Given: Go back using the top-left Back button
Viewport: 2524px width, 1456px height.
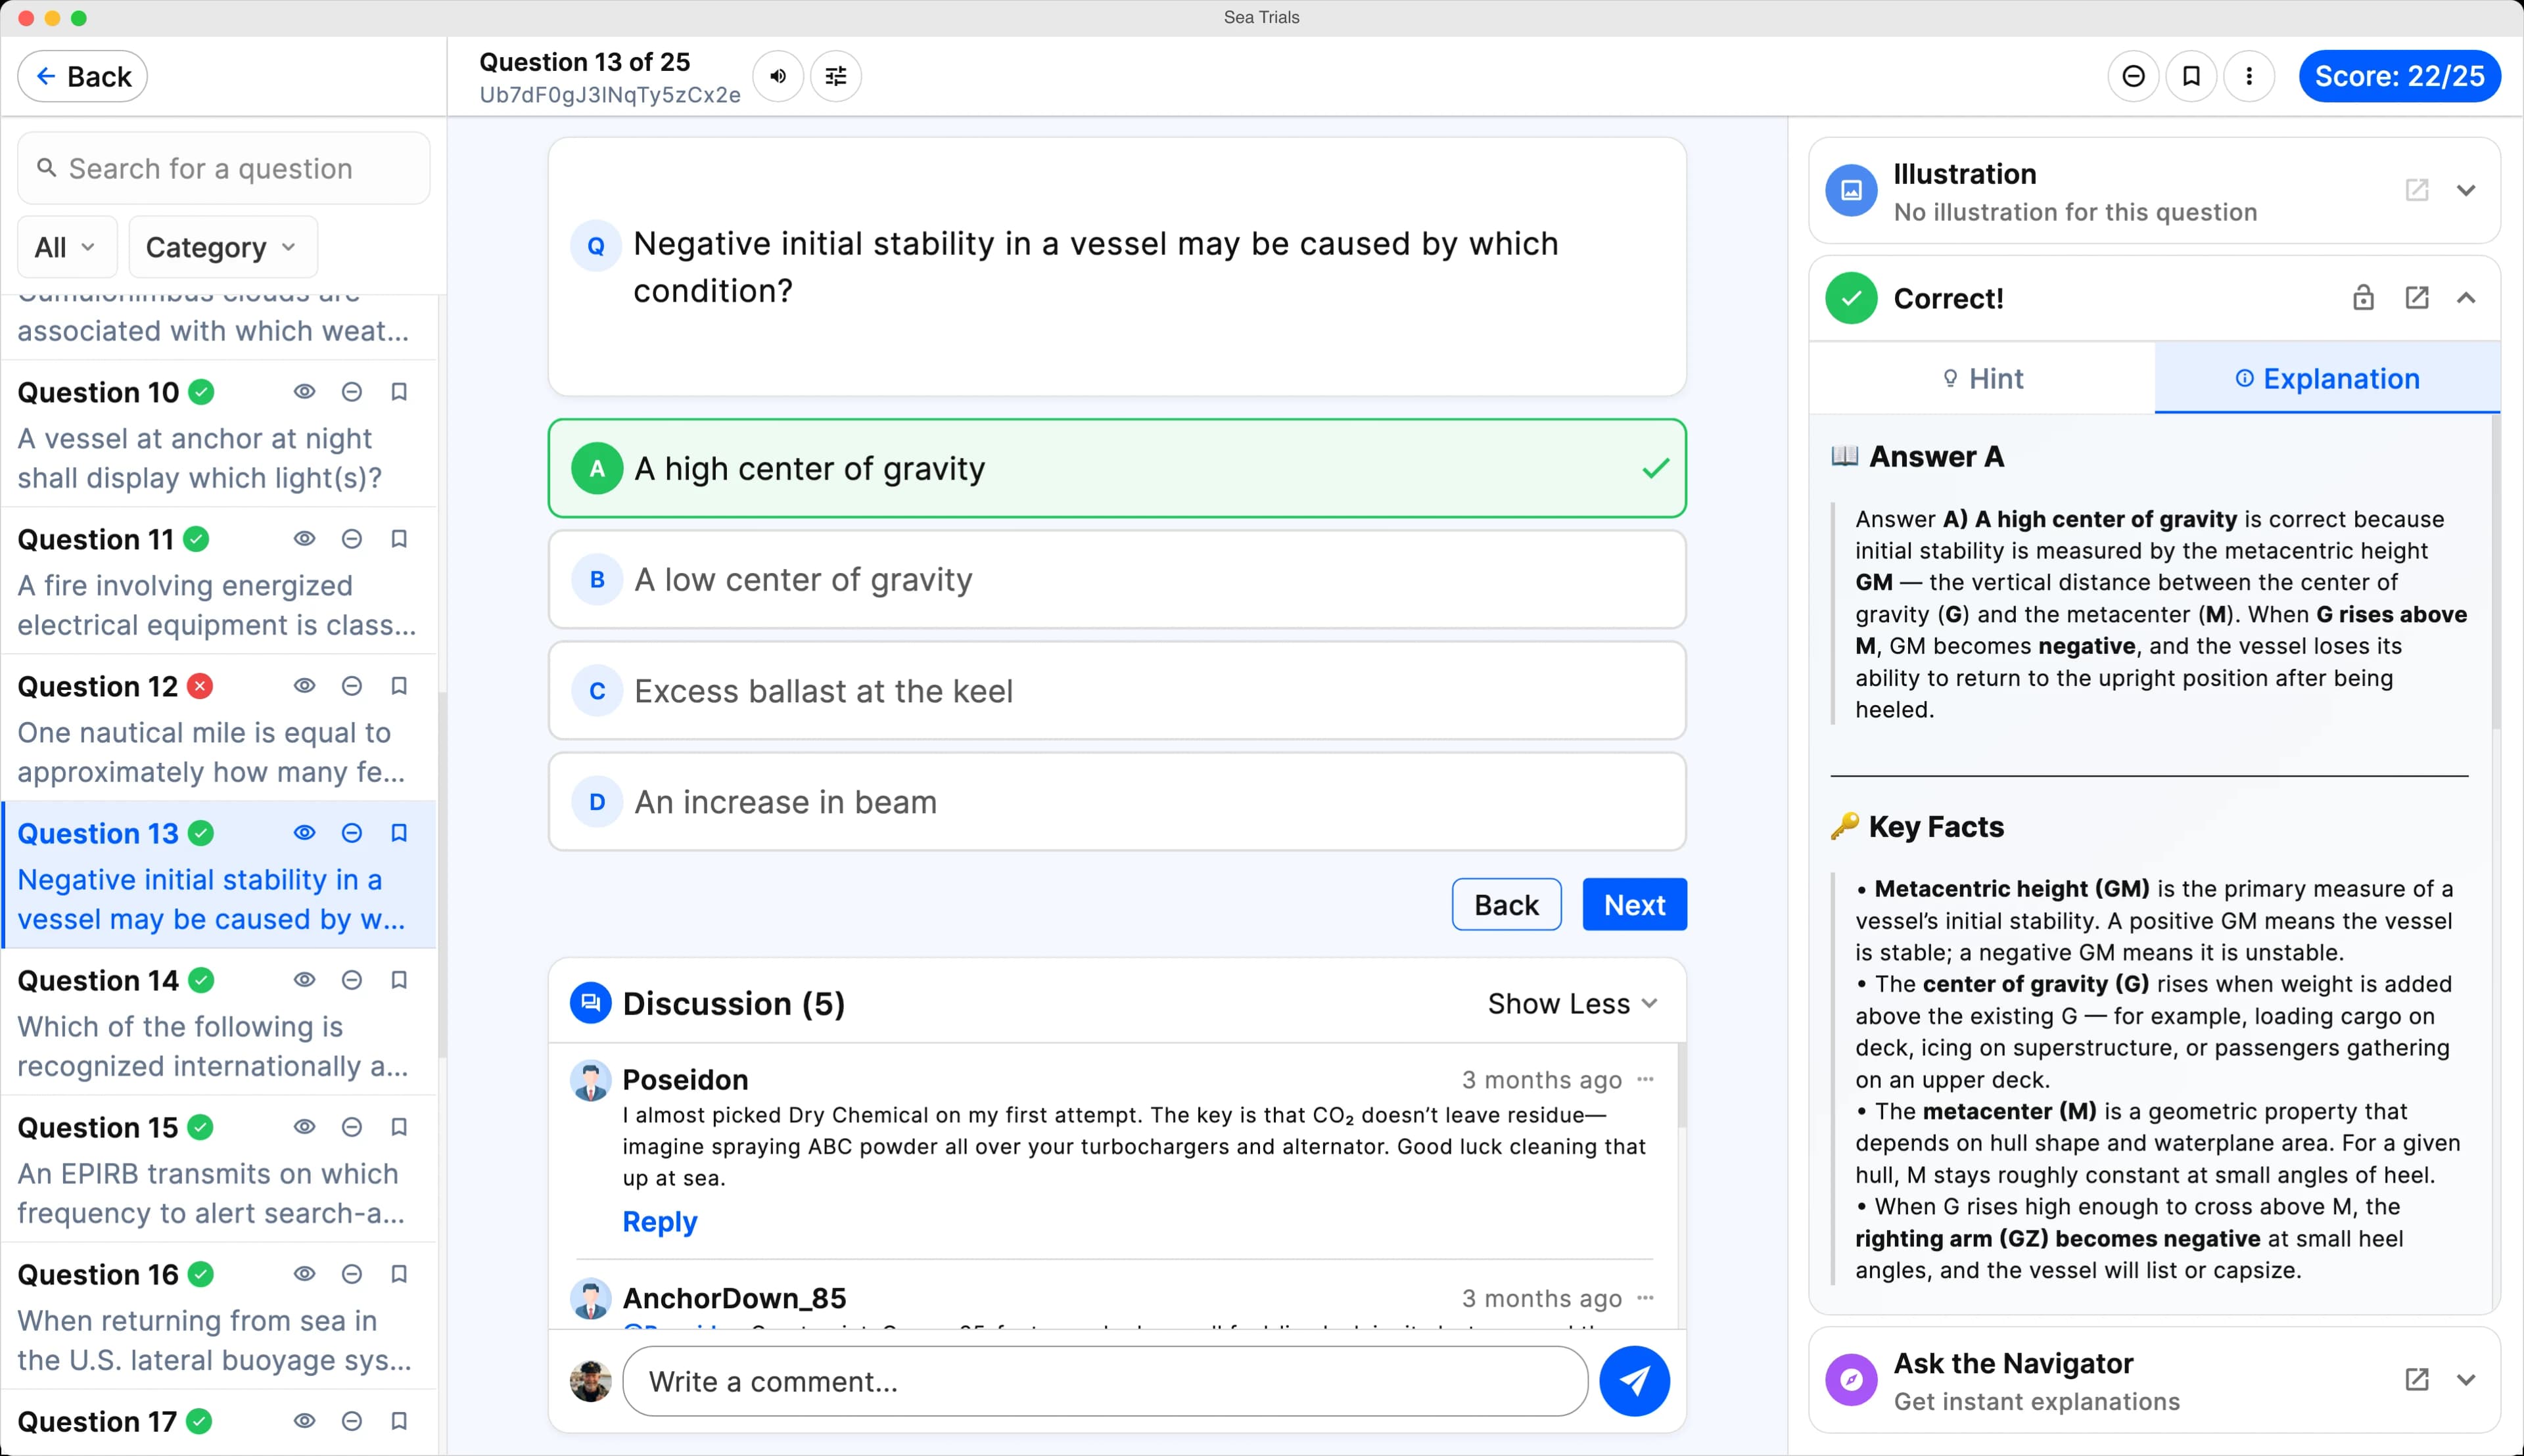Looking at the screenshot, I should (x=83, y=76).
